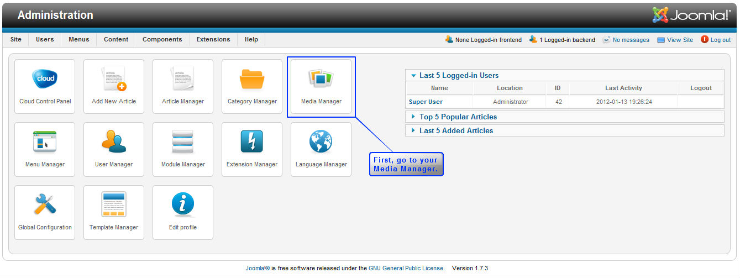
Task: Click the Logout column header
Action: coord(701,88)
